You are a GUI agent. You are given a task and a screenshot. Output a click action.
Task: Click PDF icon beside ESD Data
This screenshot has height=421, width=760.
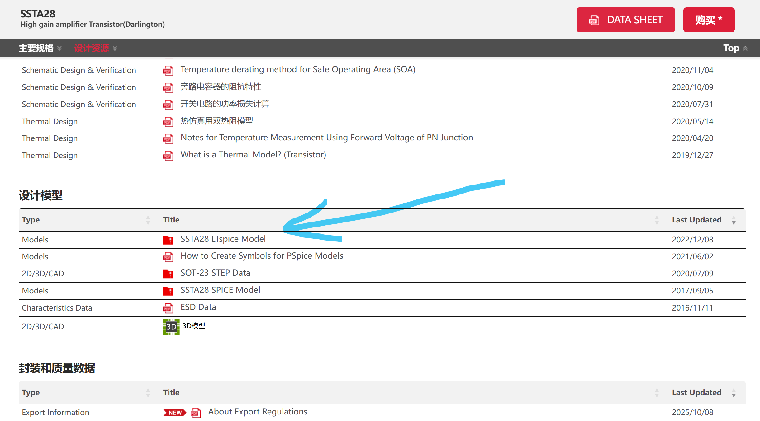[x=168, y=308]
